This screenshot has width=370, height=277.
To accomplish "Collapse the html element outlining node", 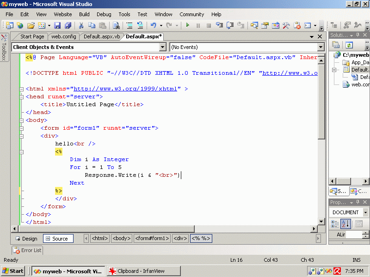I will pyautogui.click(x=21, y=89).
